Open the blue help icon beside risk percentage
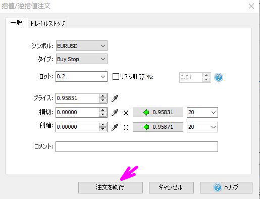Screen dimensions: 260x199 click(x=219, y=77)
